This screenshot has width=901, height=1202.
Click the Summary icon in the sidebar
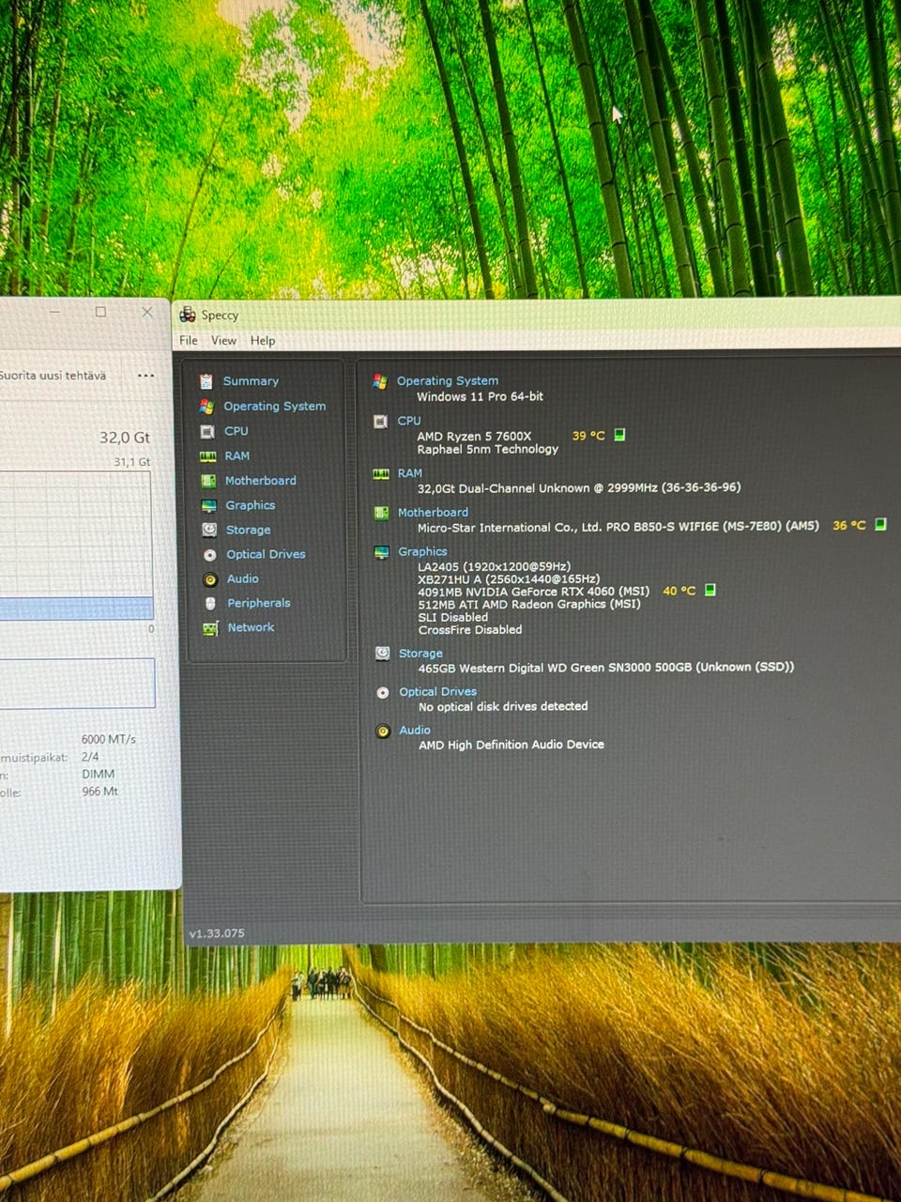point(206,381)
